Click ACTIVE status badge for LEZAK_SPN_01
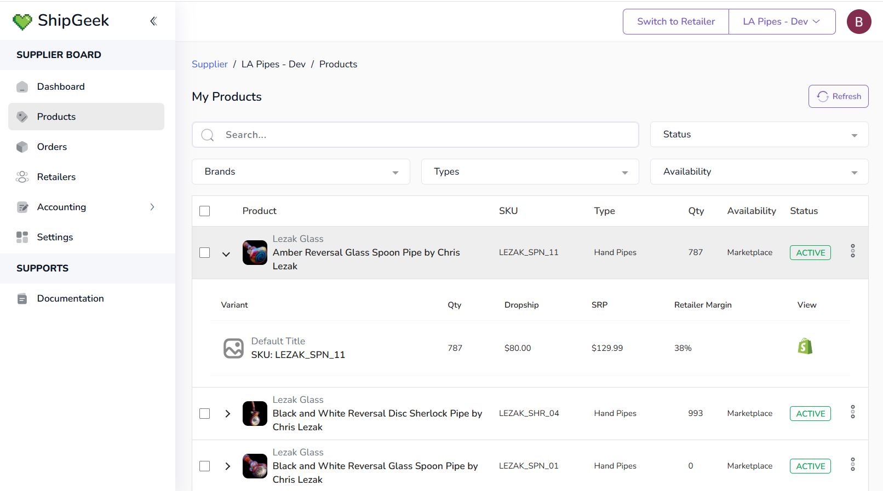Viewport: 883px width, 491px height. 810,466
